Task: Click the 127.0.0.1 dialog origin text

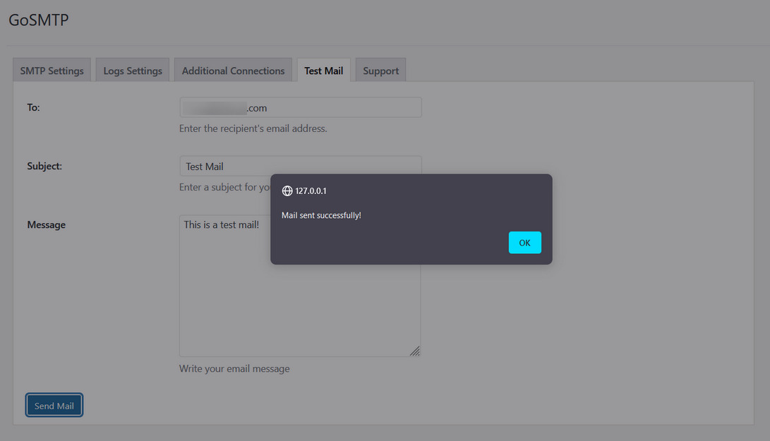Action: 311,191
